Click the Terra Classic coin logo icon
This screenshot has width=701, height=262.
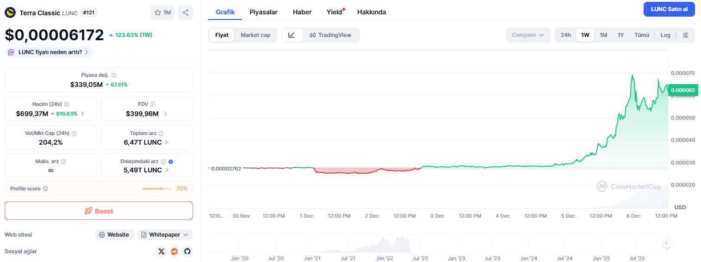[10, 12]
